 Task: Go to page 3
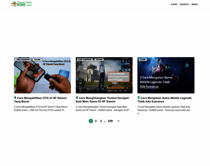pyautogui.click(x=101, y=121)
